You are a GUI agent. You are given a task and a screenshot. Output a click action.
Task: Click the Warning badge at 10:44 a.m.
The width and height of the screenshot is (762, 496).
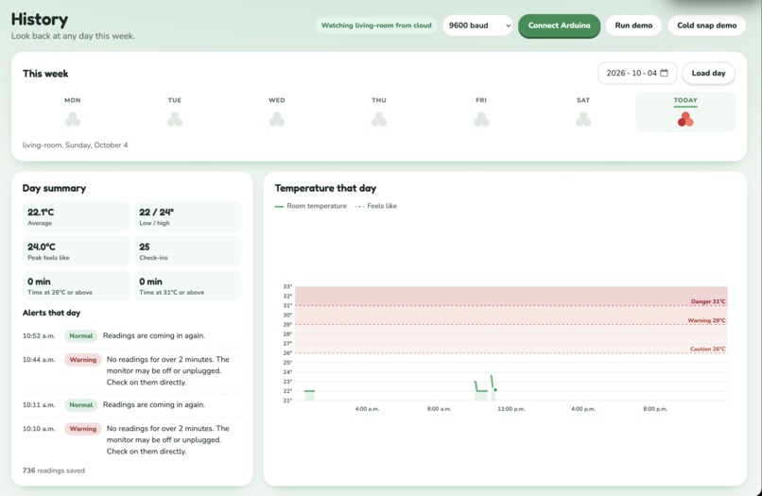pyautogui.click(x=82, y=360)
